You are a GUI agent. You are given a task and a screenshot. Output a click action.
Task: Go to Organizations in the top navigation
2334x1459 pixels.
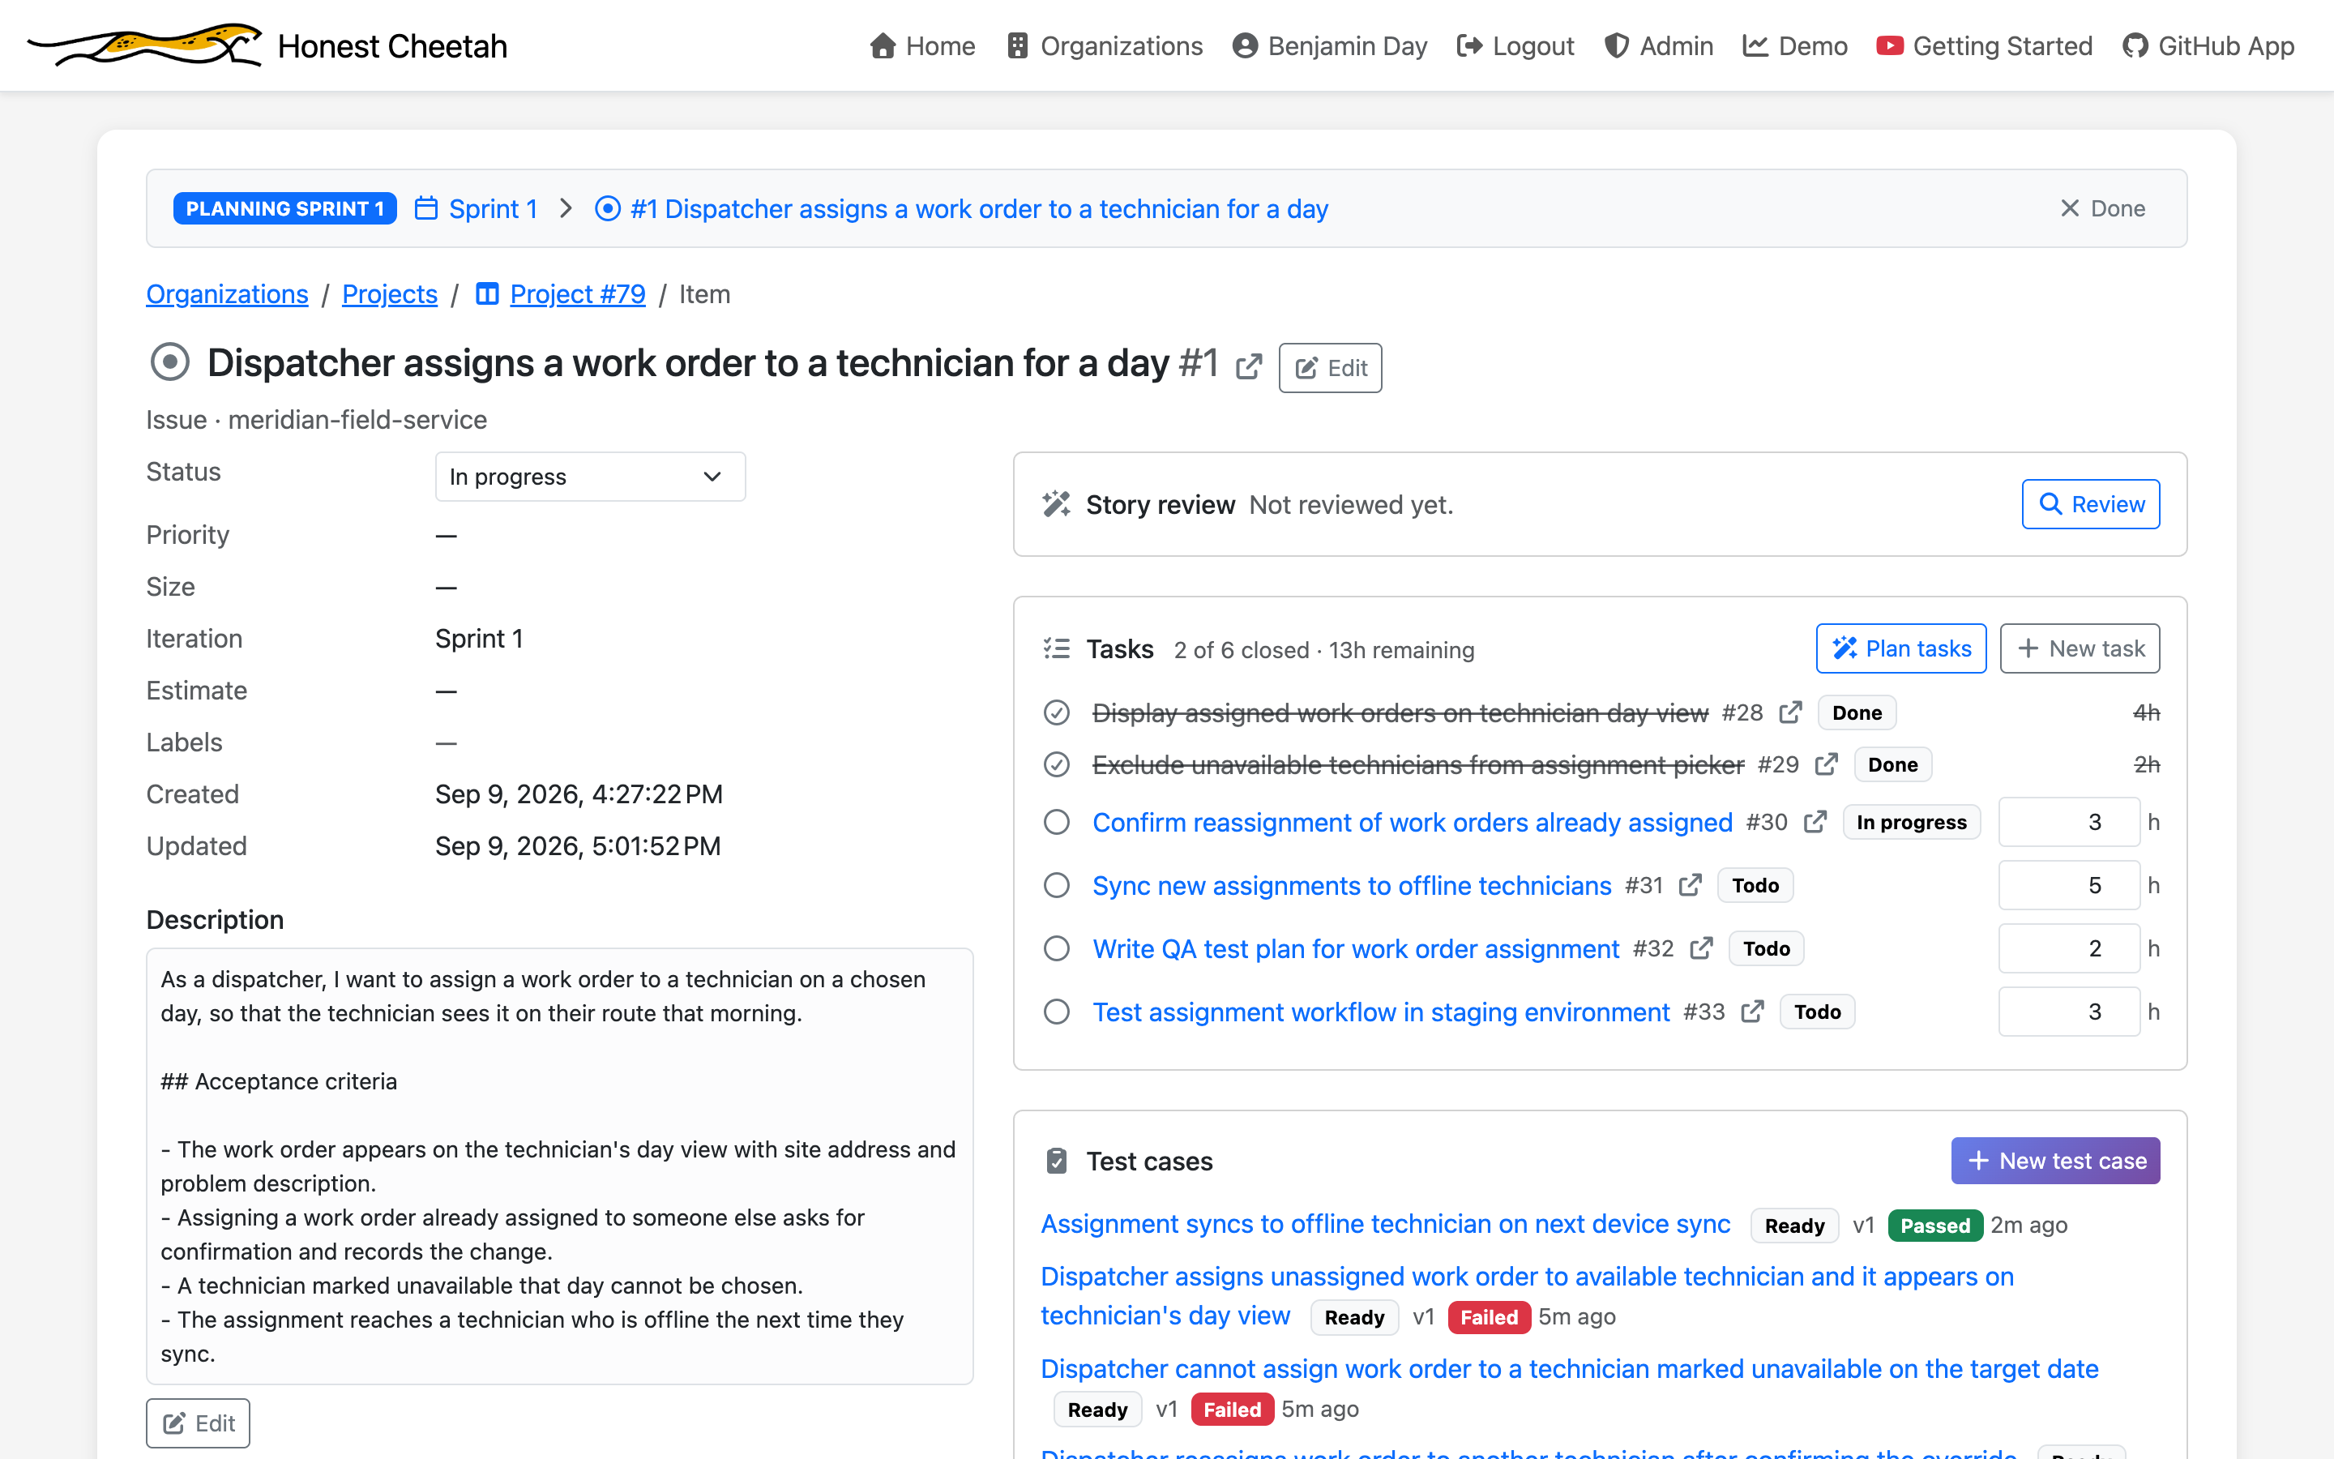[1105, 45]
